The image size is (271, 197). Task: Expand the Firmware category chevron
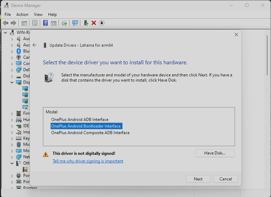(12, 114)
